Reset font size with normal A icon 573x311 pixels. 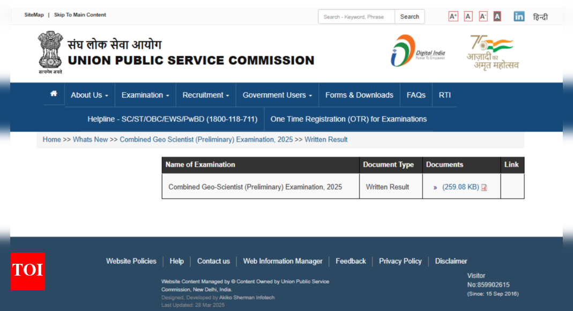pyautogui.click(x=468, y=17)
